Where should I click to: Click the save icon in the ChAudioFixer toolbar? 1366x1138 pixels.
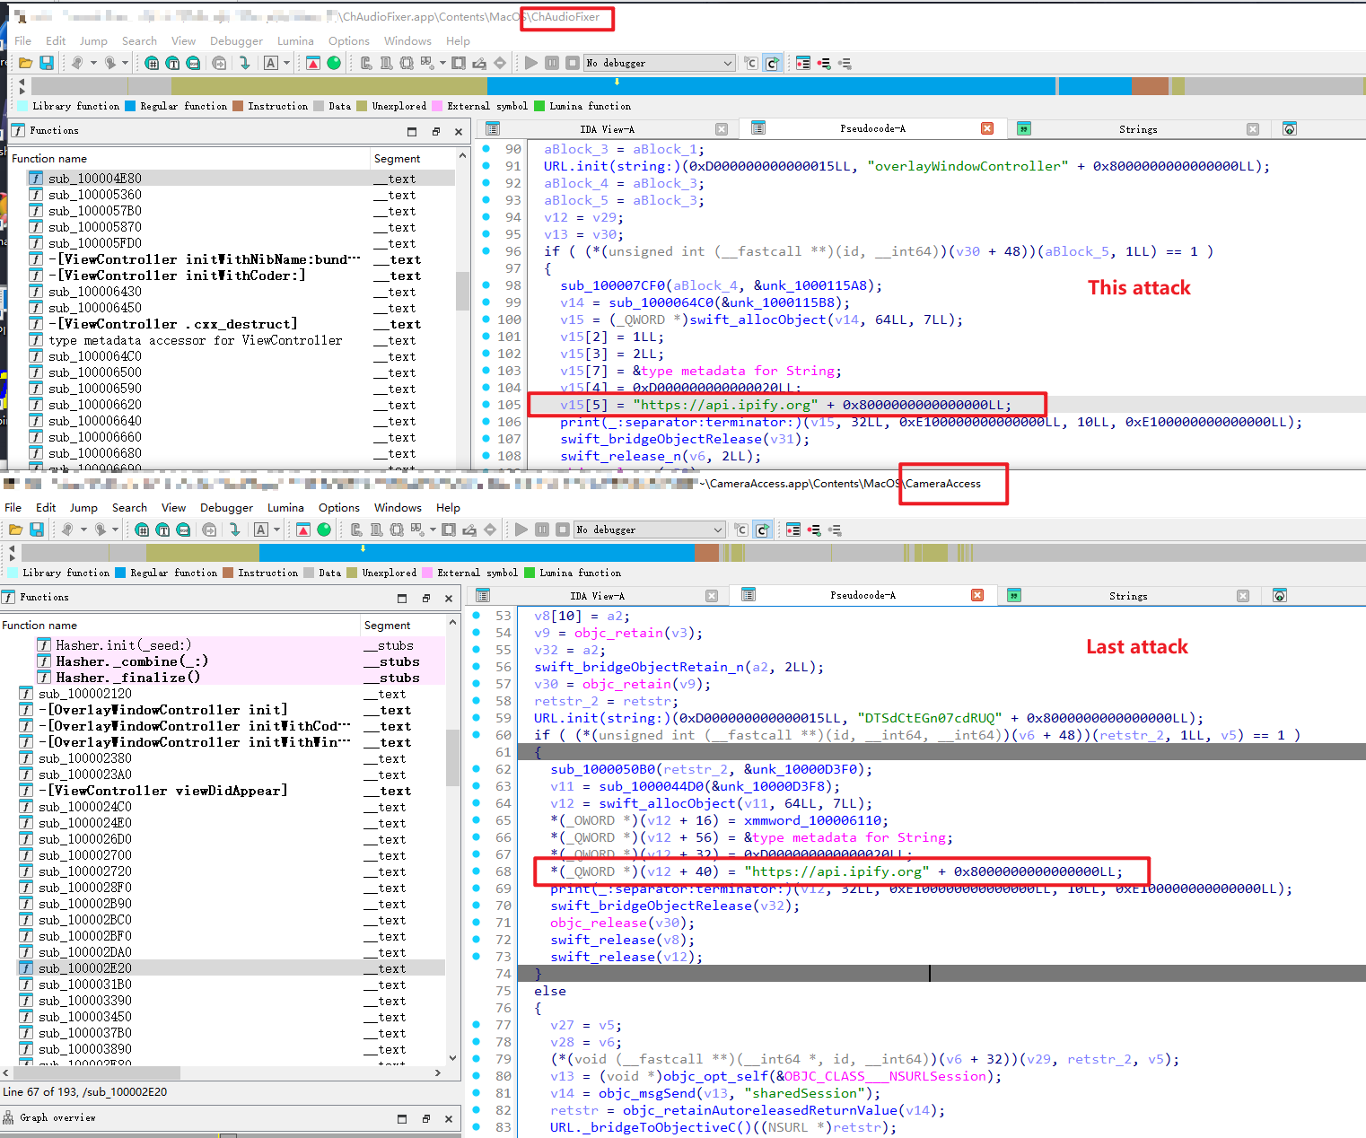(47, 63)
